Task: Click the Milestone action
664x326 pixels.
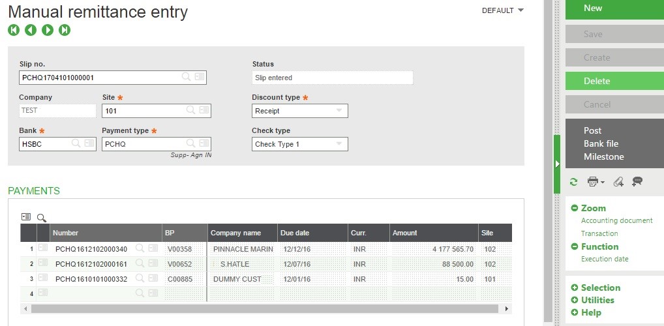Action: tap(603, 156)
